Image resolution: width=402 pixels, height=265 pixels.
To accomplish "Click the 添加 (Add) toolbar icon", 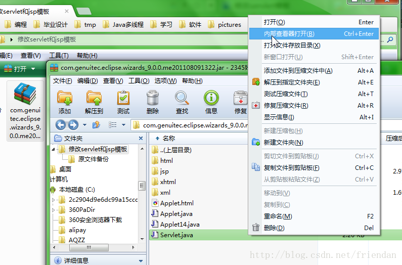I will tap(65, 102).
